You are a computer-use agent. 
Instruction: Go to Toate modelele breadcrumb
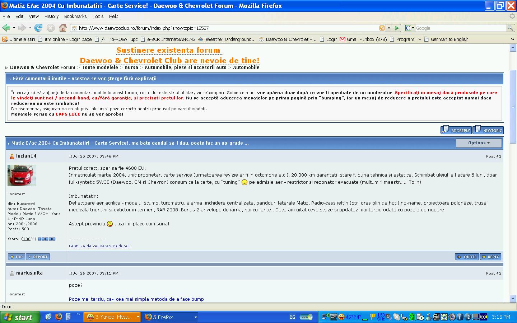100,67
